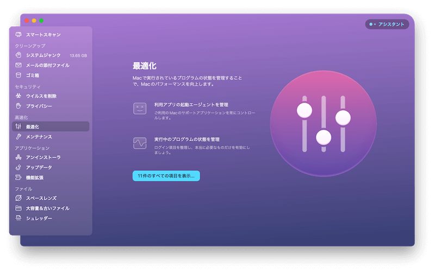The image size is (435, 273).
Task: Open the アシスタント button at top right
Action: point(387,24)
